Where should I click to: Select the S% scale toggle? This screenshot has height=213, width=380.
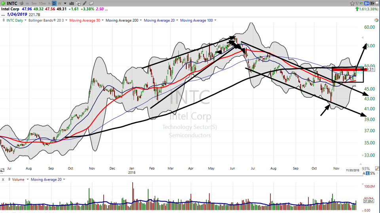tap(373, 173)
